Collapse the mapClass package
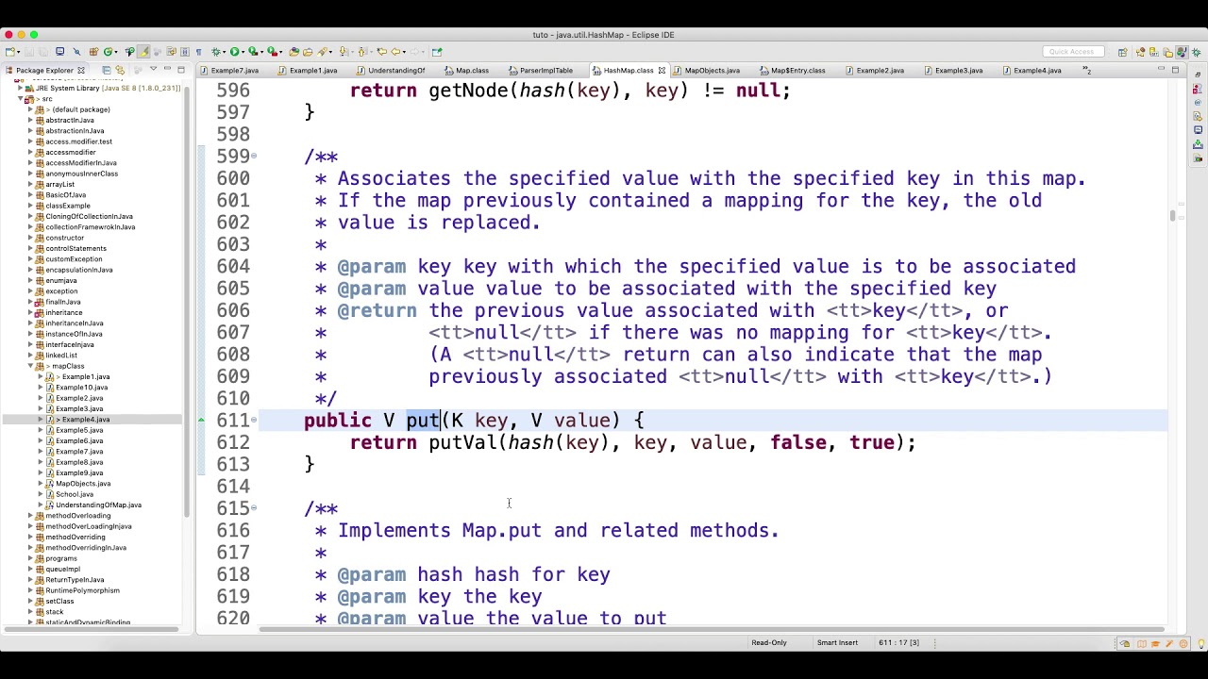 click(x=30, y=366)
